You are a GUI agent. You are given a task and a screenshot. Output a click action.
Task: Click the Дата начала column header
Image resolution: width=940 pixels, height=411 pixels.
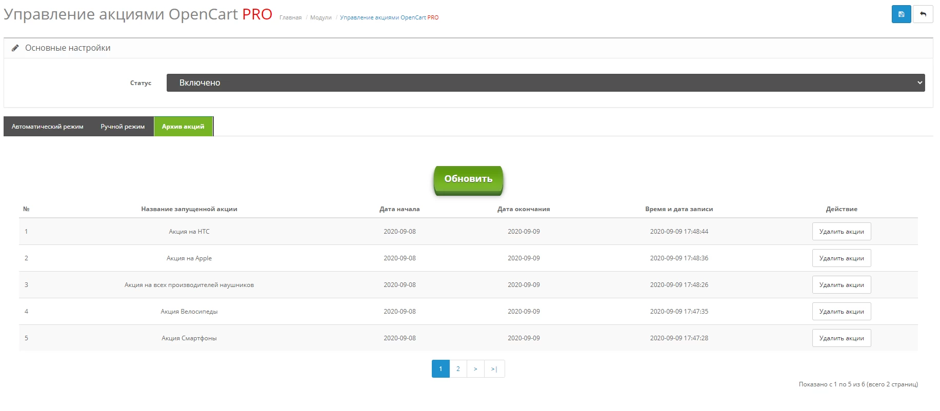click(399, 209)
